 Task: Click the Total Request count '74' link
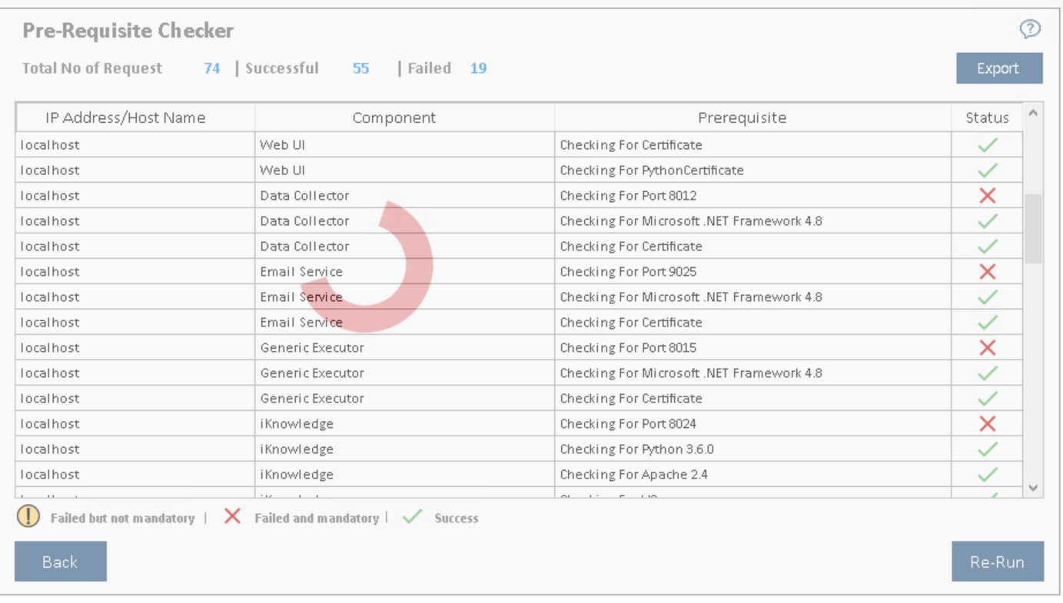(x=212, y=68)
